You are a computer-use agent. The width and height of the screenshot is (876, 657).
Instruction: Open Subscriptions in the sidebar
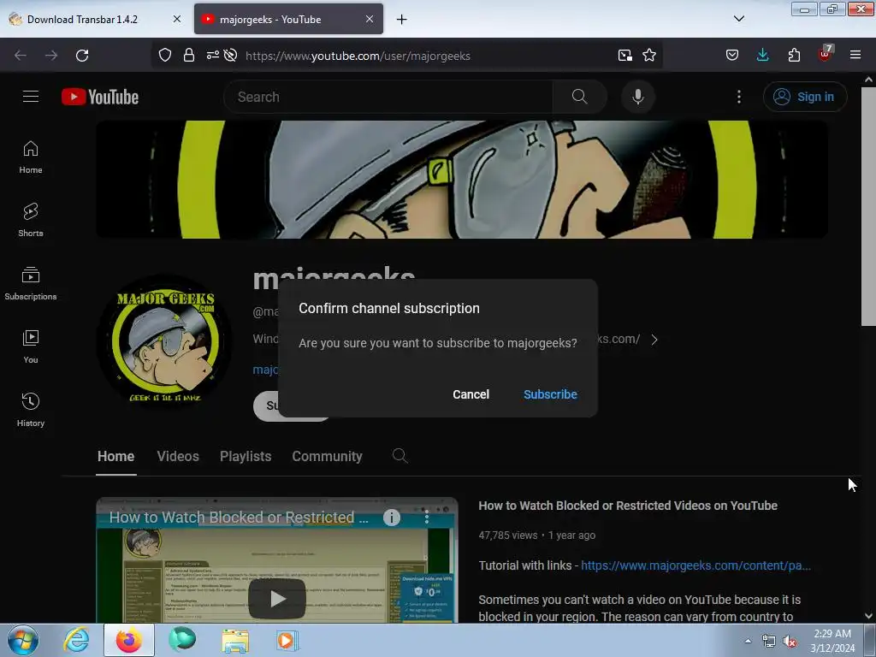(x=31, y=283)
